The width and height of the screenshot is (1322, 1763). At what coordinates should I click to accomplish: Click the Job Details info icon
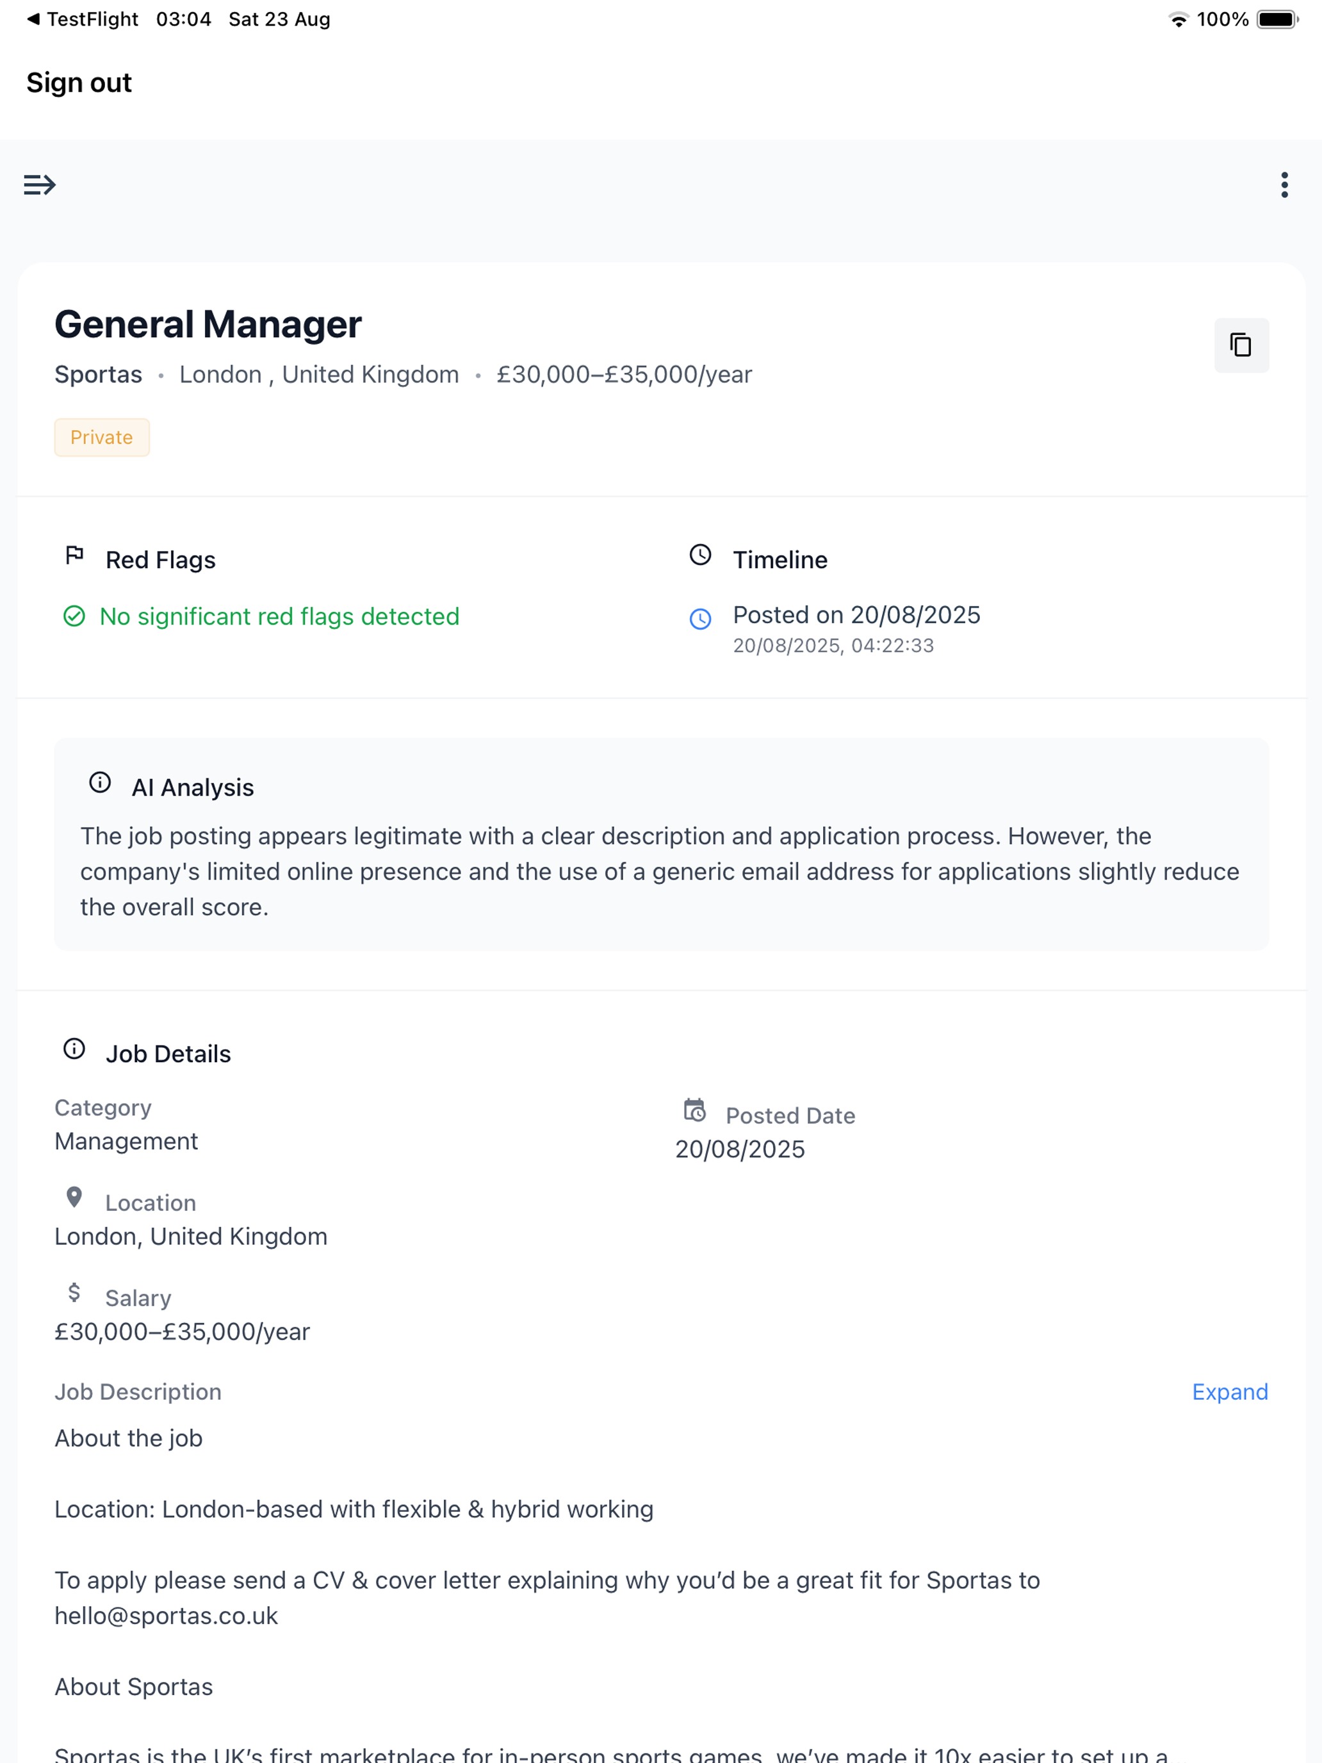(74, 1048)
